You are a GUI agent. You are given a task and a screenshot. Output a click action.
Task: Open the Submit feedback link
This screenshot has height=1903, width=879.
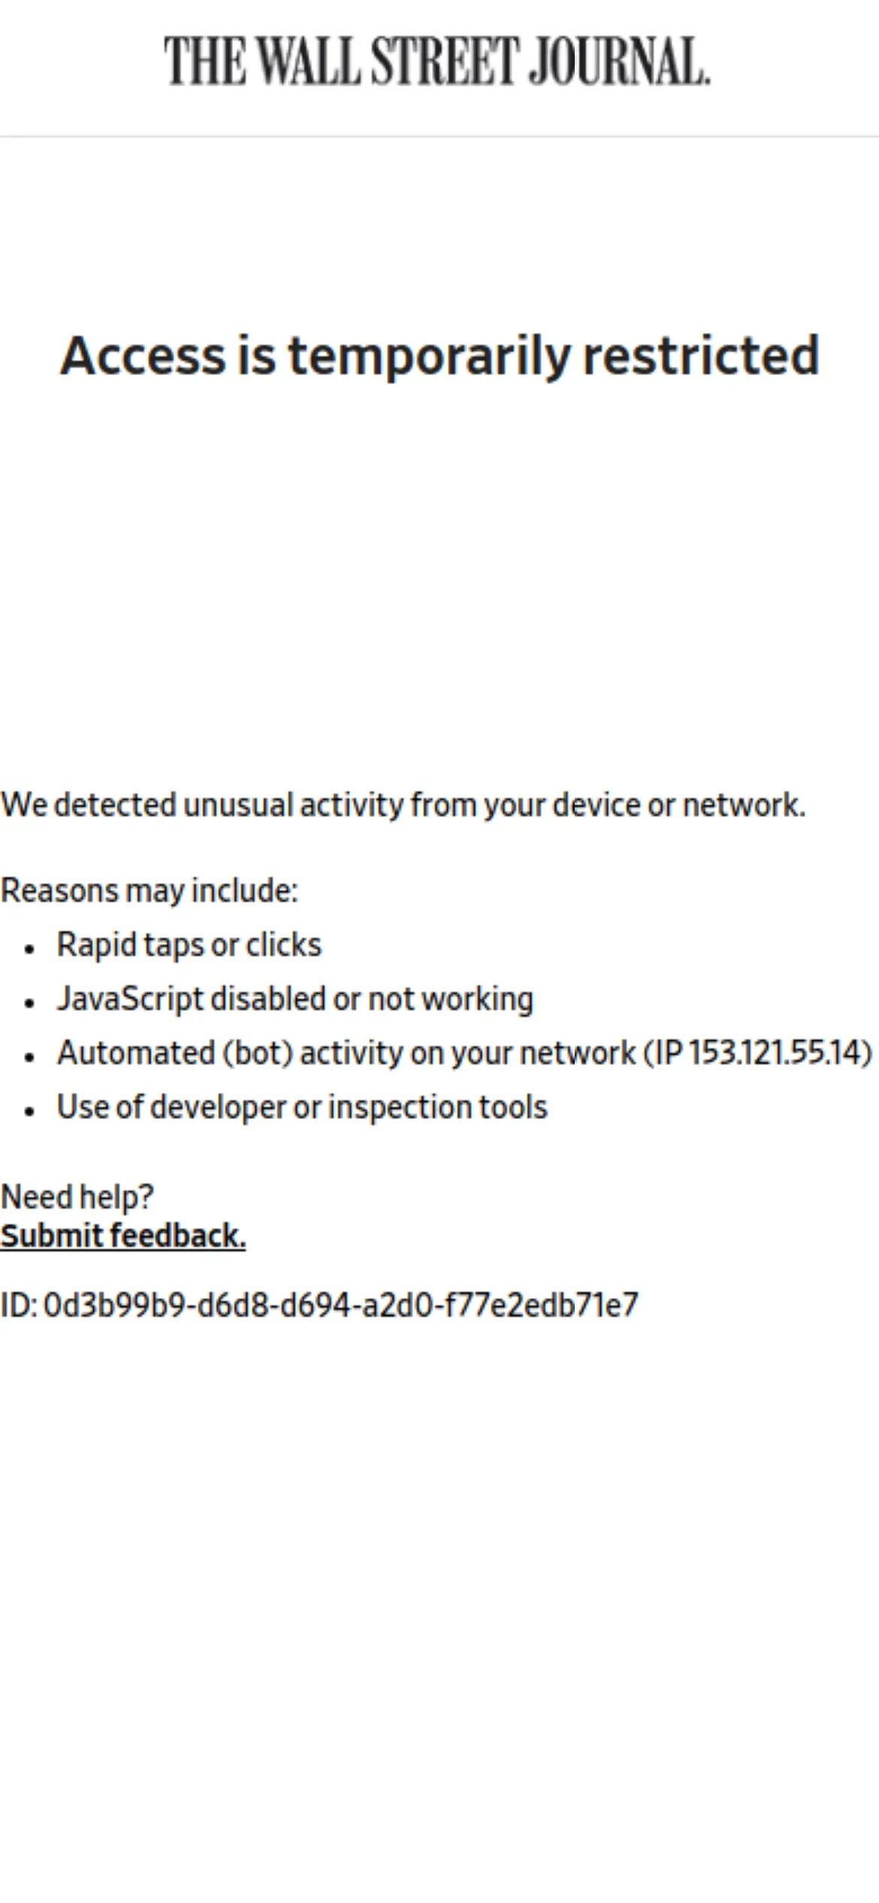123,1236
